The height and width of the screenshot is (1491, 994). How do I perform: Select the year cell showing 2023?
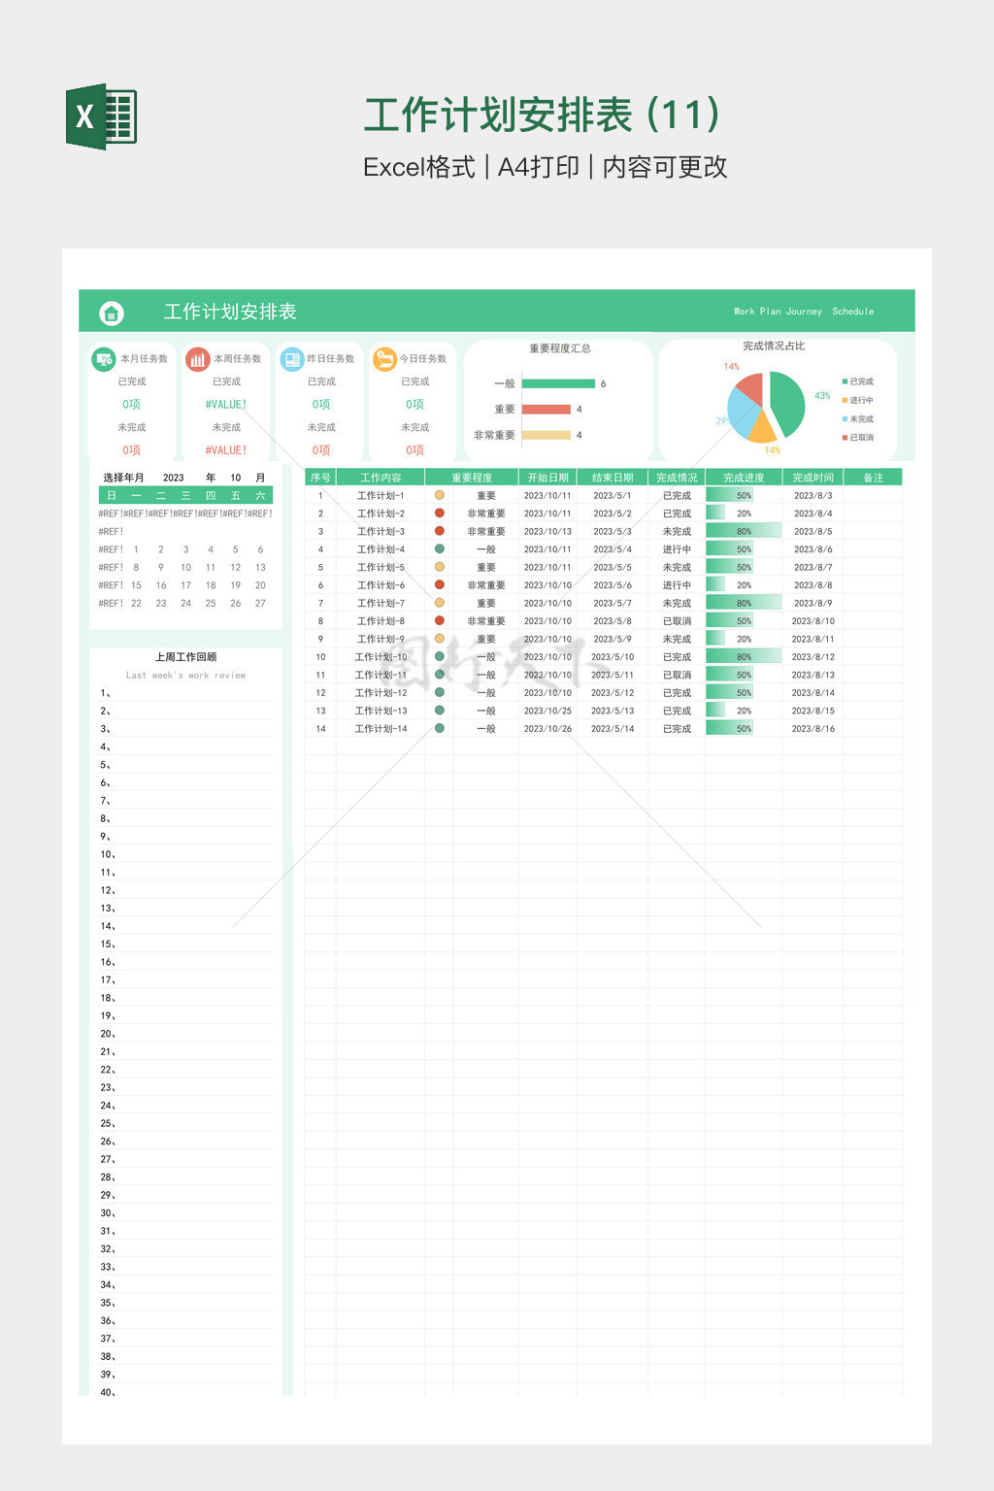click(174, 478)
